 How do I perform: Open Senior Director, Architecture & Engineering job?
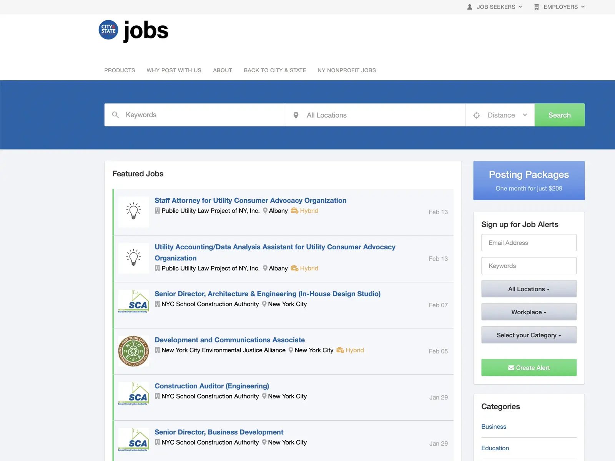tap(268, 294)
